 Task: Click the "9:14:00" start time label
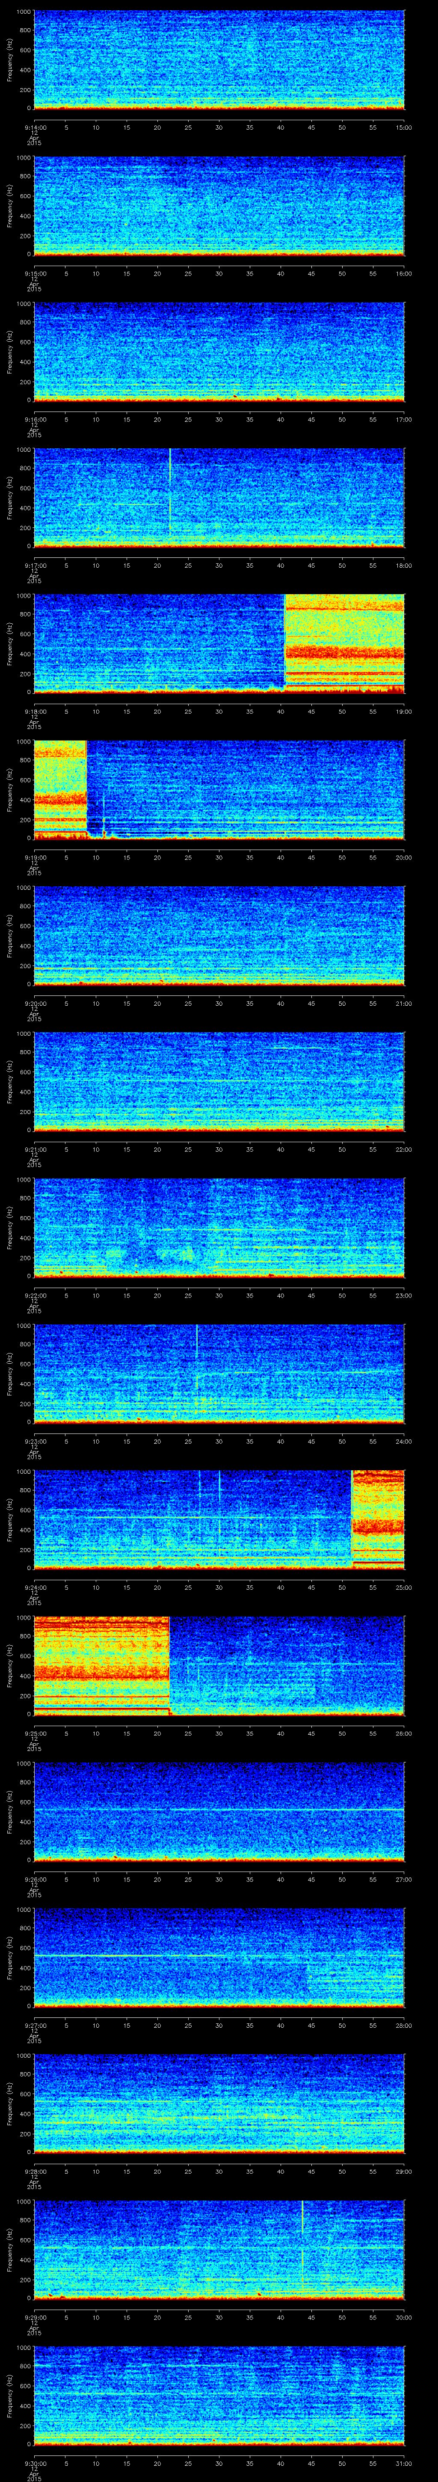click(x=35, y=126)
